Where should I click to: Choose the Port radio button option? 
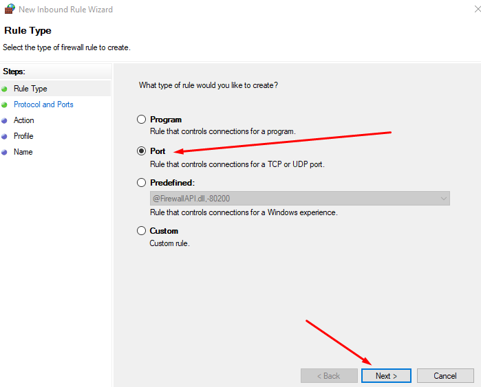[142, 151]
